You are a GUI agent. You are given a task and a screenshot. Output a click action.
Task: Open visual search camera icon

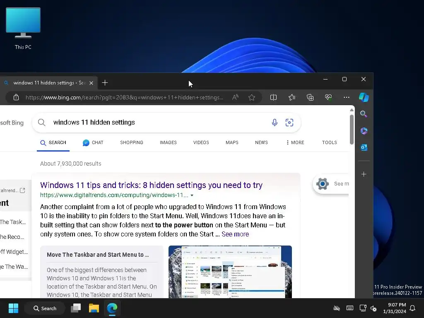(289, 123)
